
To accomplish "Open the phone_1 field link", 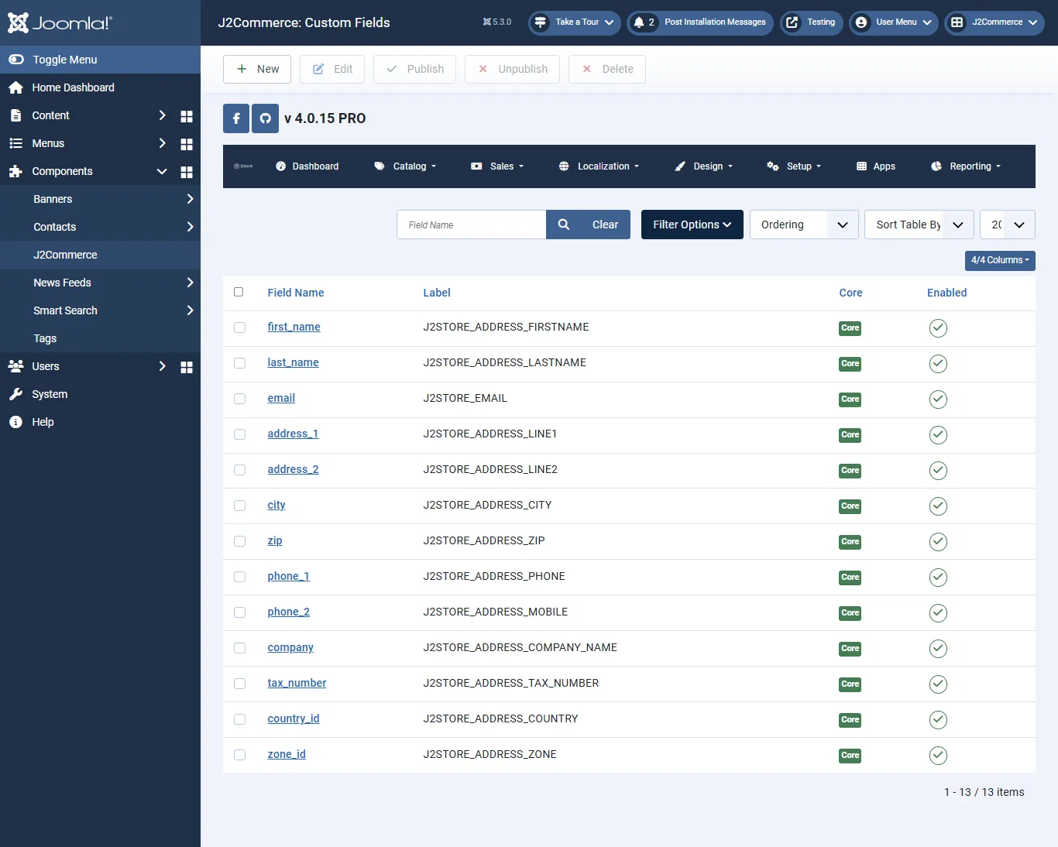I will point(288,576).
